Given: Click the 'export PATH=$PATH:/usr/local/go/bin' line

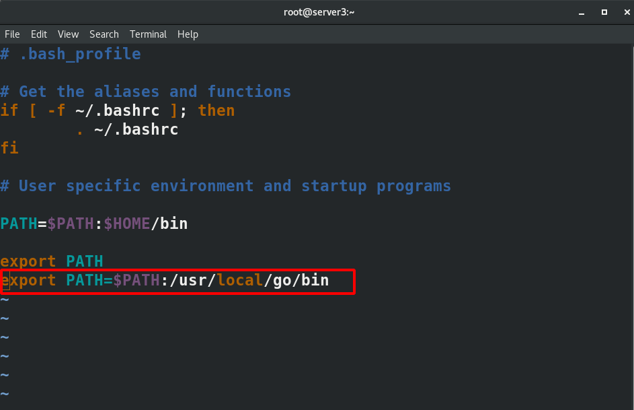Looking at the screenshot, I should [x=165, y=280].
